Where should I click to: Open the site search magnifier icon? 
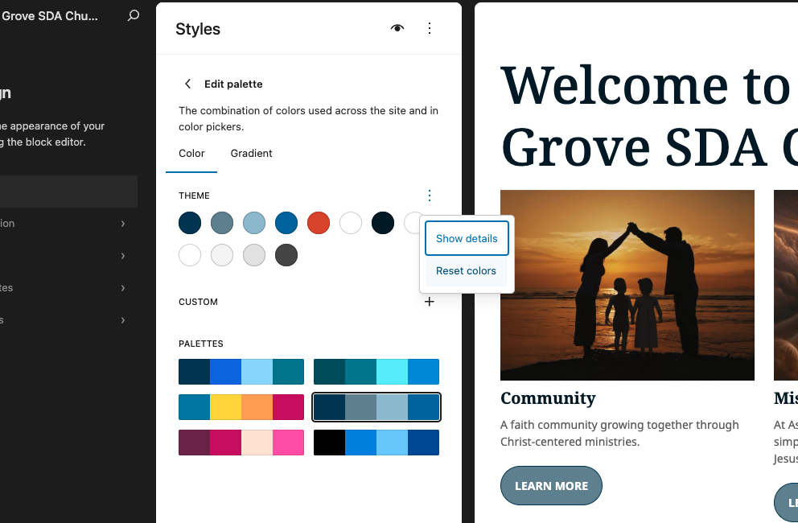134,16
